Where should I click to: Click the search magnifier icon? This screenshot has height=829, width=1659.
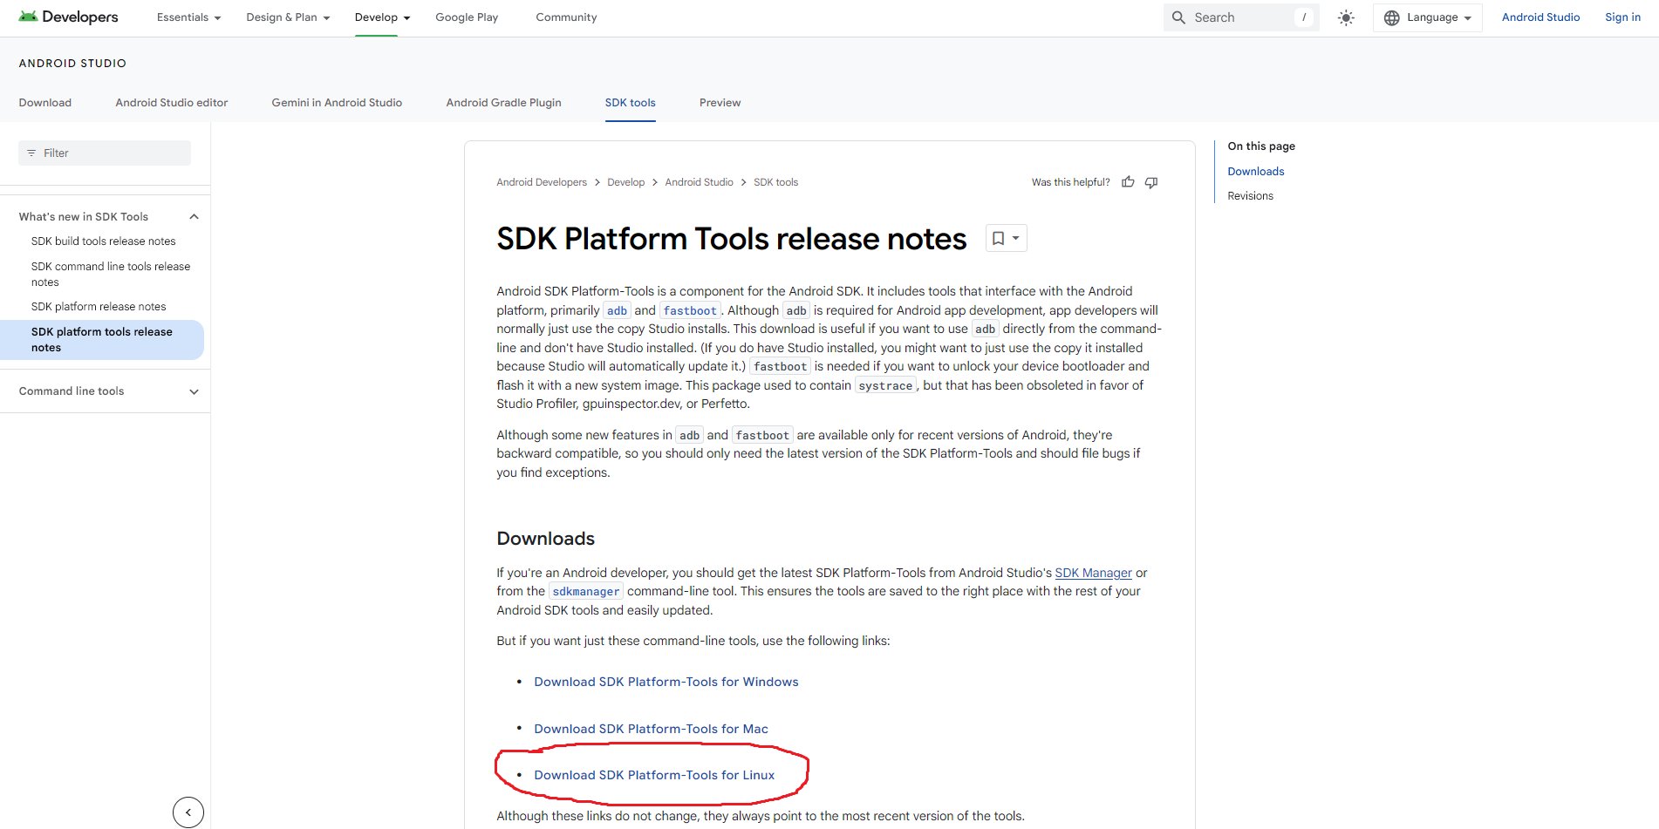[1178, 17]
